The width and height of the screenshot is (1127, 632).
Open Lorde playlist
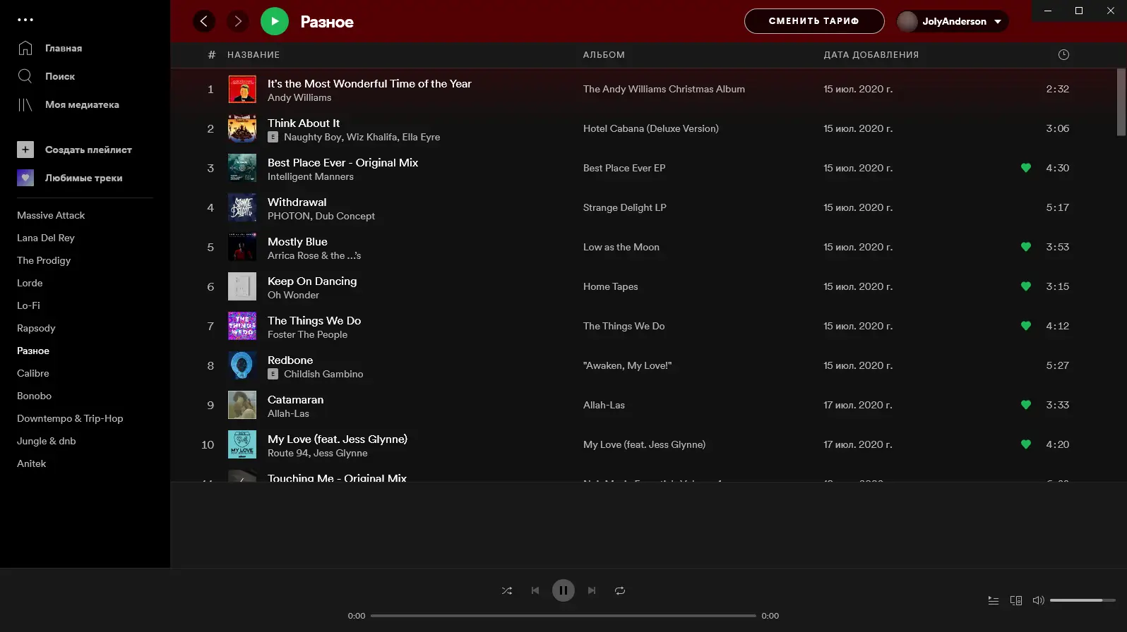(x=30, y=283)
